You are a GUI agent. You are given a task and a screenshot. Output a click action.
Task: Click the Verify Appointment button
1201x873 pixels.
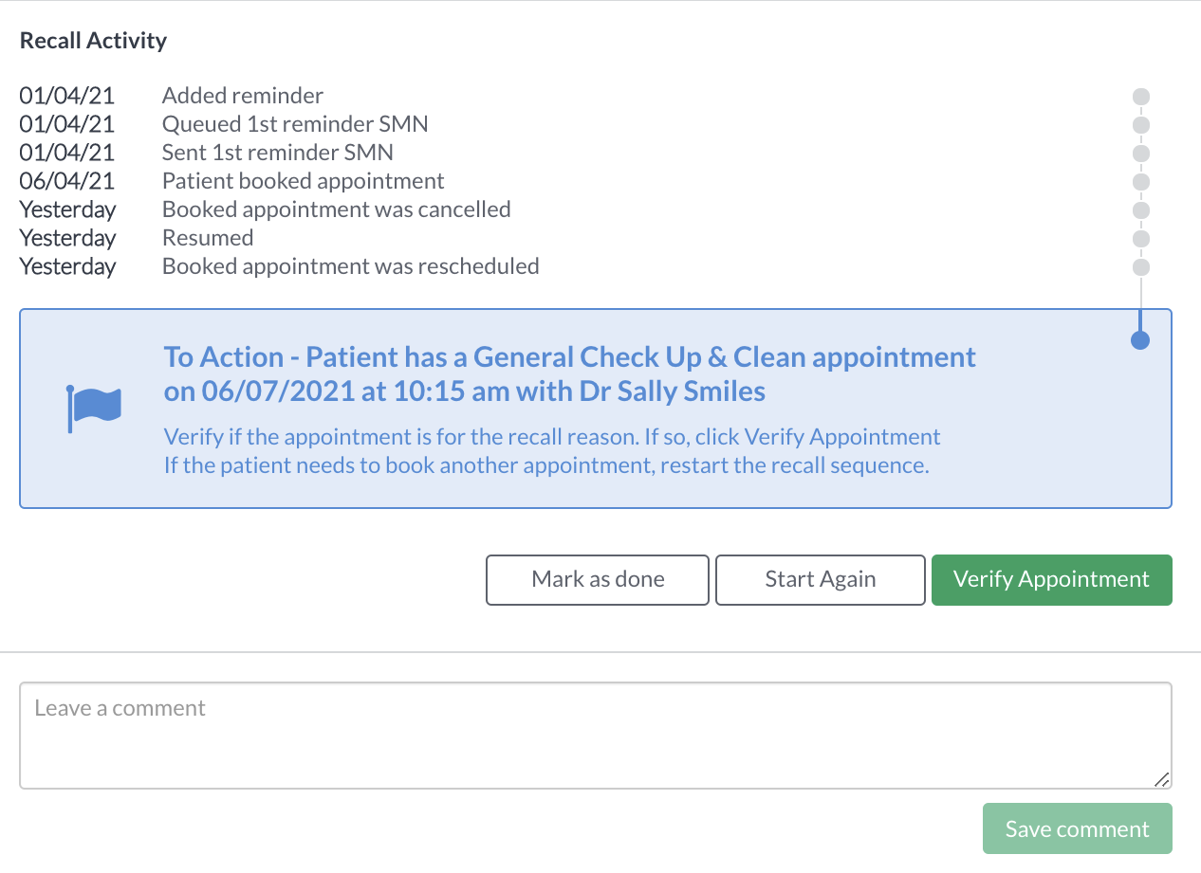pyautogui.click(x=1052, y=580)
